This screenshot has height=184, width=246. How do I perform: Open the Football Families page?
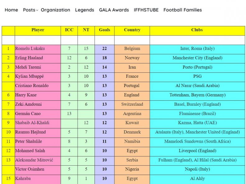[183, 10]
